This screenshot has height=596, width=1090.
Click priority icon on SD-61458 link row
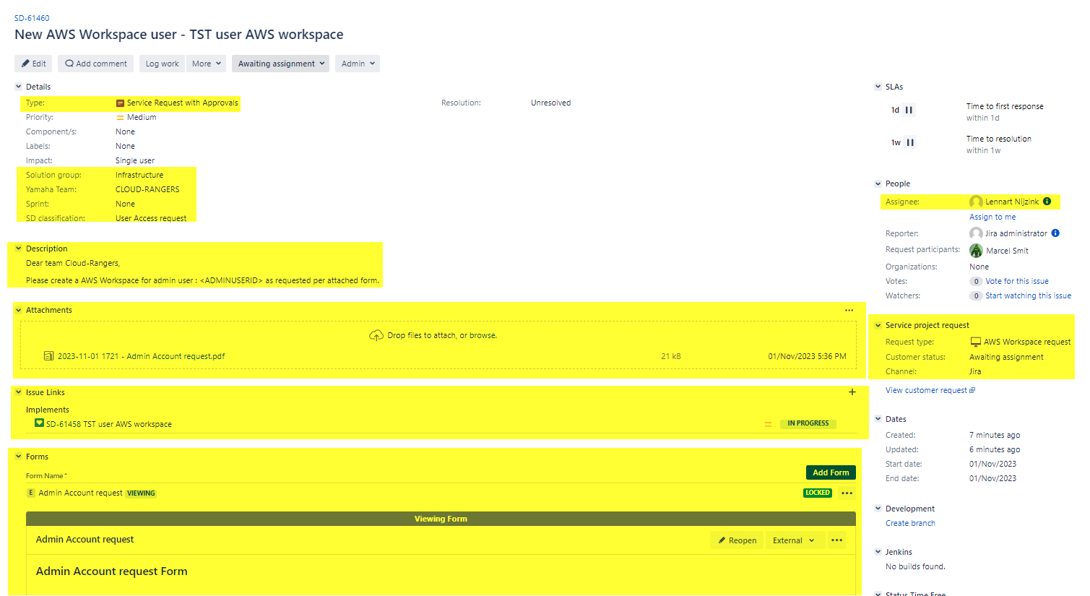768,424
